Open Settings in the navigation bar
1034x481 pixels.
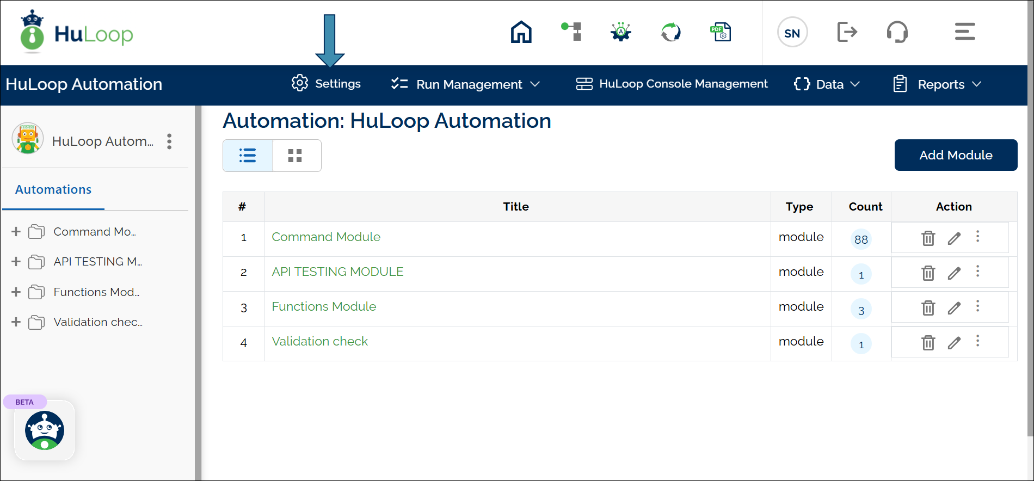[x=327, y=84]
